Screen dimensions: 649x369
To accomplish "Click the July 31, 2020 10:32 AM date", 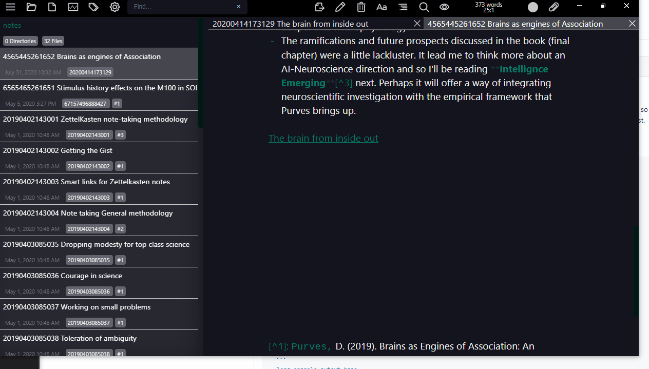I will pyautogui.click(x=33, y=72).
